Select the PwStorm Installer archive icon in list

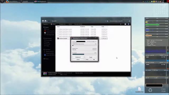[58, 39]
